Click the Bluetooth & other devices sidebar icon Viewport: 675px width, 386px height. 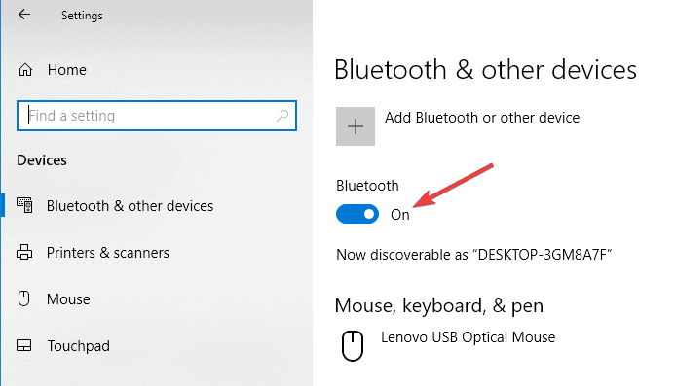(x=24, y=205)
